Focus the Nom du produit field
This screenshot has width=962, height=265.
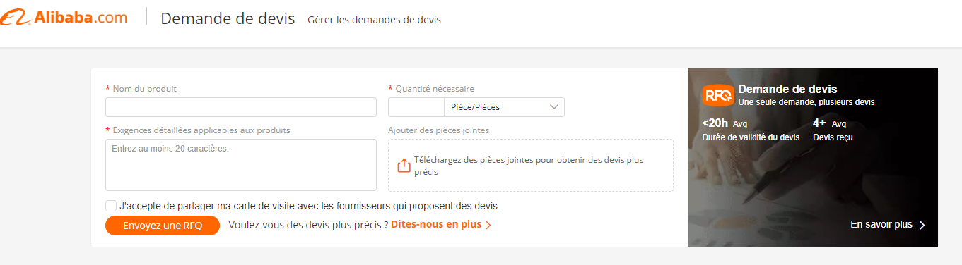pyautogui.click(x=241, y=107)
